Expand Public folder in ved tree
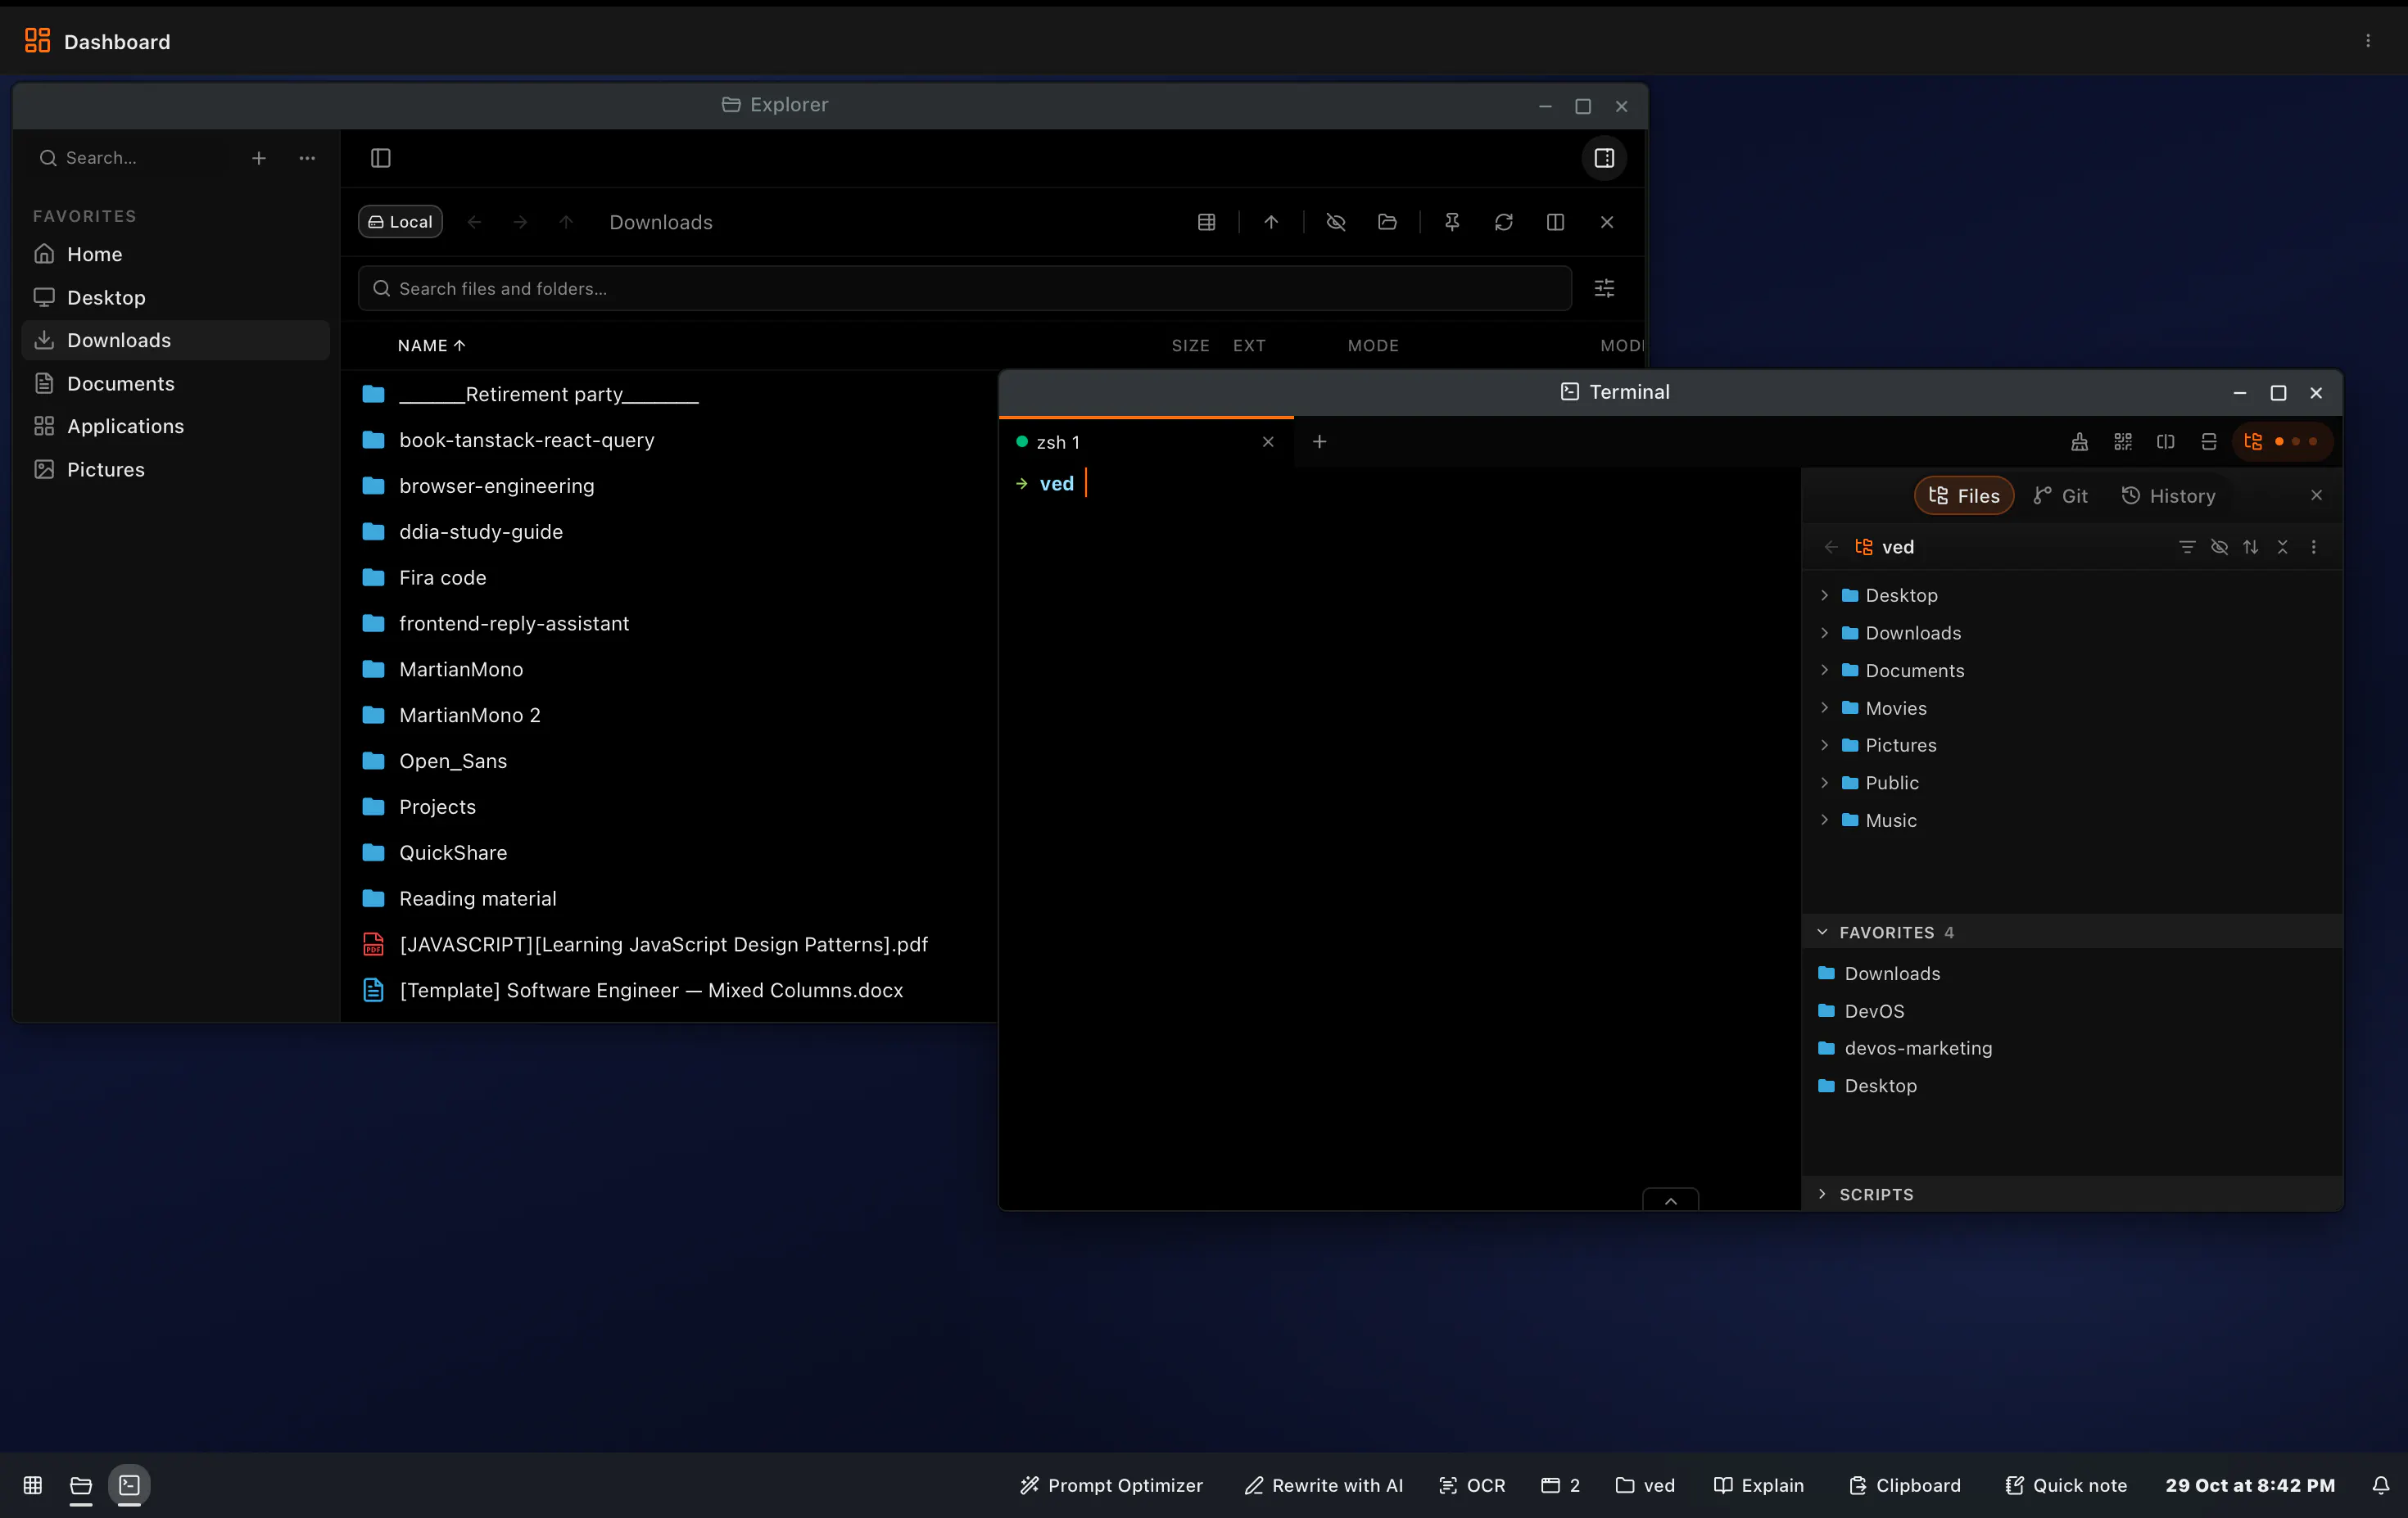Image resolution: width=2408 pixels, height=1518 pixels. point(1824,783)
